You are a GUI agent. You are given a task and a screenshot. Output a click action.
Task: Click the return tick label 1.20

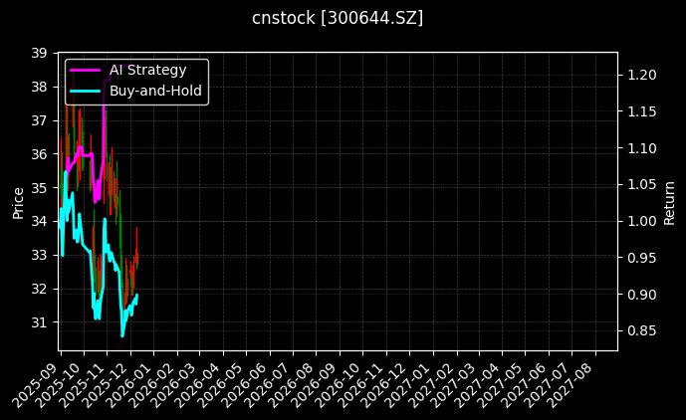click(642, 76)
